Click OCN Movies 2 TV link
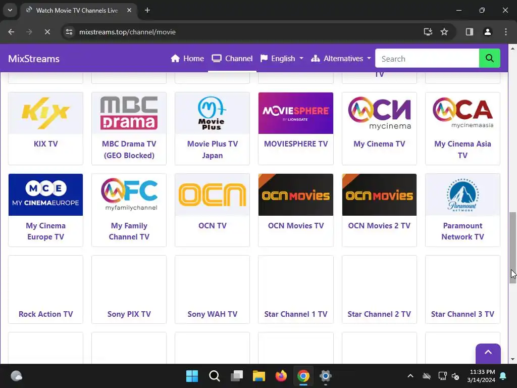The height and width of the screenshot is (388, 517). 379,226
